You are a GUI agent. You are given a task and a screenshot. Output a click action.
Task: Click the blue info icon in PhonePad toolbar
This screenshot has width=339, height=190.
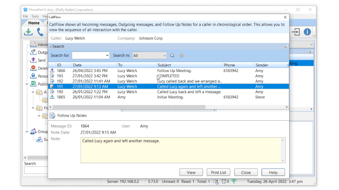pyautogui.click(x=307, y=32)
